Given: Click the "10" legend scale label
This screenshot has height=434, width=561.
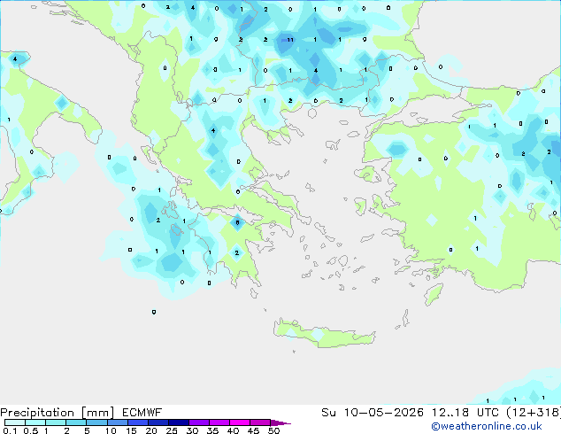Looking at the screenshot, I should (x=111, y=430).
